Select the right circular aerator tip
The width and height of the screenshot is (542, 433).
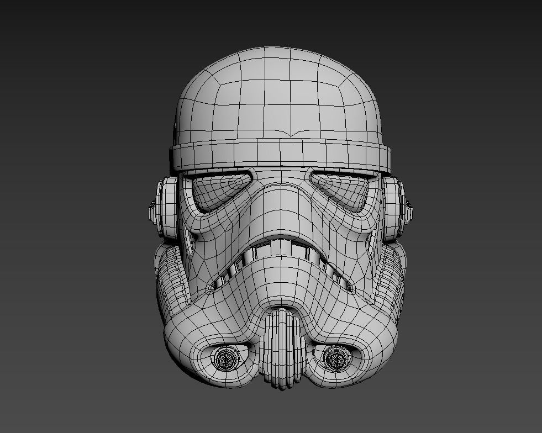click(336, 360)
